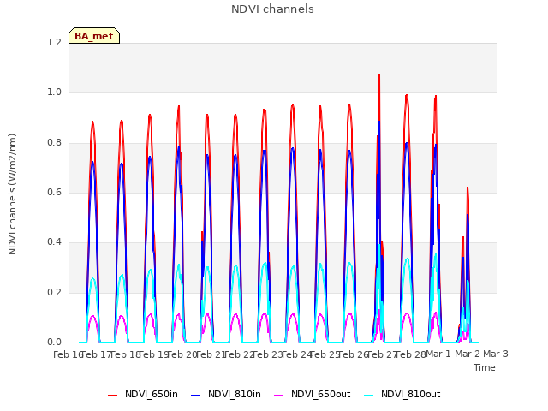Click the NDVI_650in legend label
This screenshot has height=411, width=548.
152,394
